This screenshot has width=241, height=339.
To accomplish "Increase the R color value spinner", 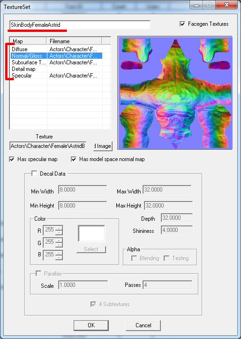I will coord(59,228).
